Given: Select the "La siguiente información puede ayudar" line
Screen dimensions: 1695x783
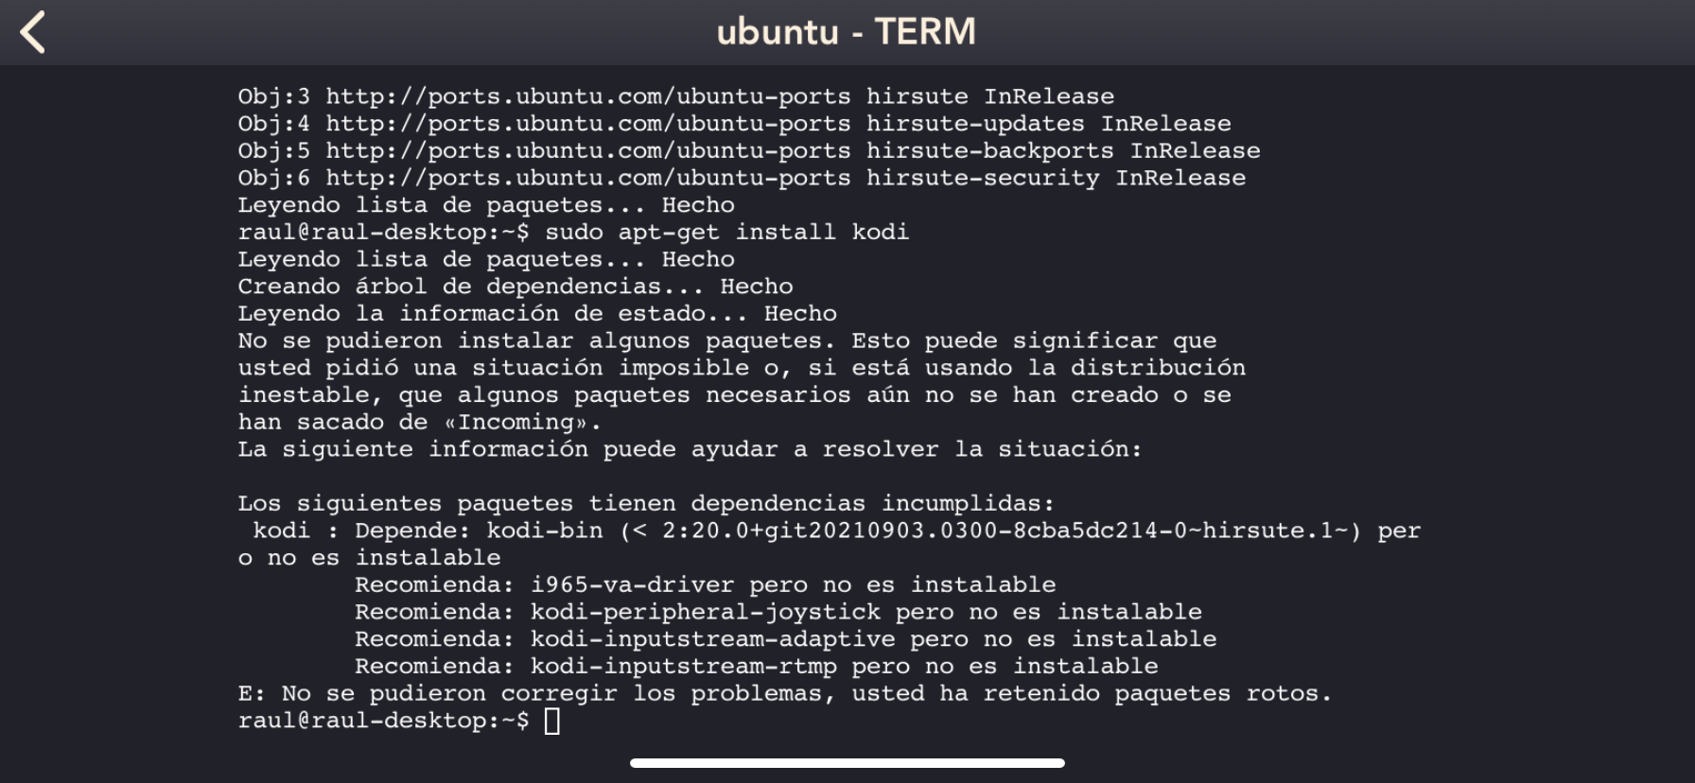Looking at the screenshot, I should point(690,449).
